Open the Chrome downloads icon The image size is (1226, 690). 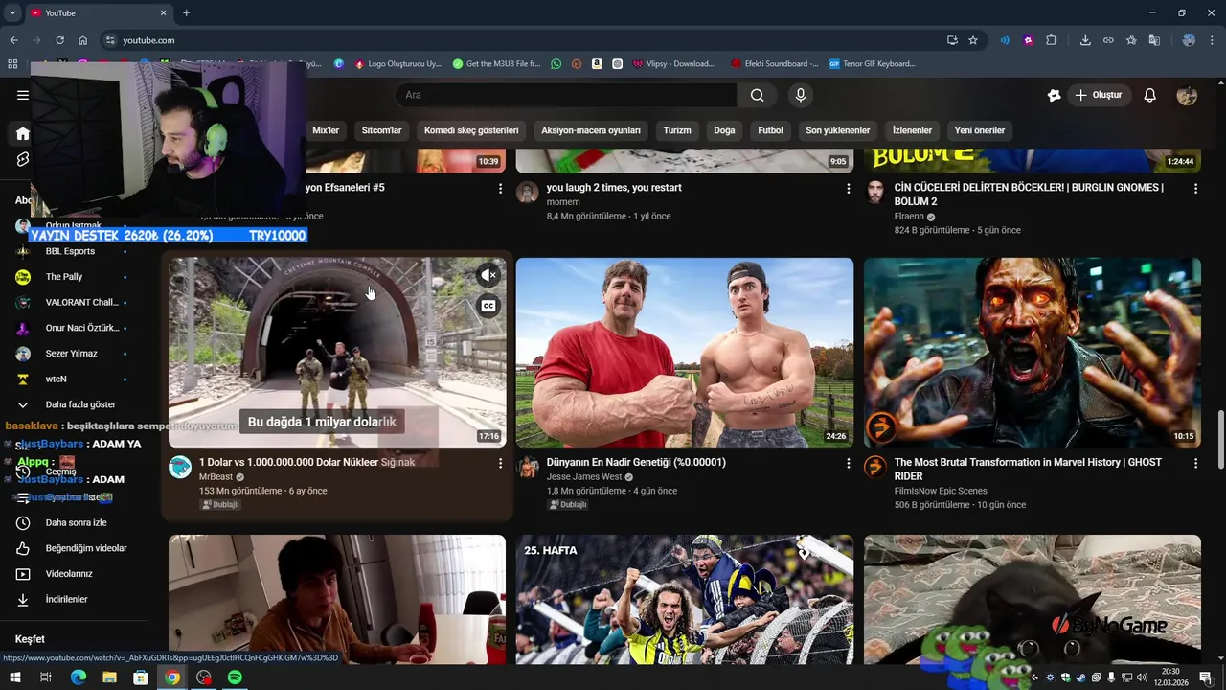[1085, 40]
